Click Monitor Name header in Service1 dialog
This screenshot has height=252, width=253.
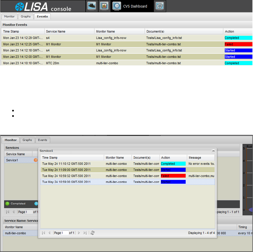118,158
